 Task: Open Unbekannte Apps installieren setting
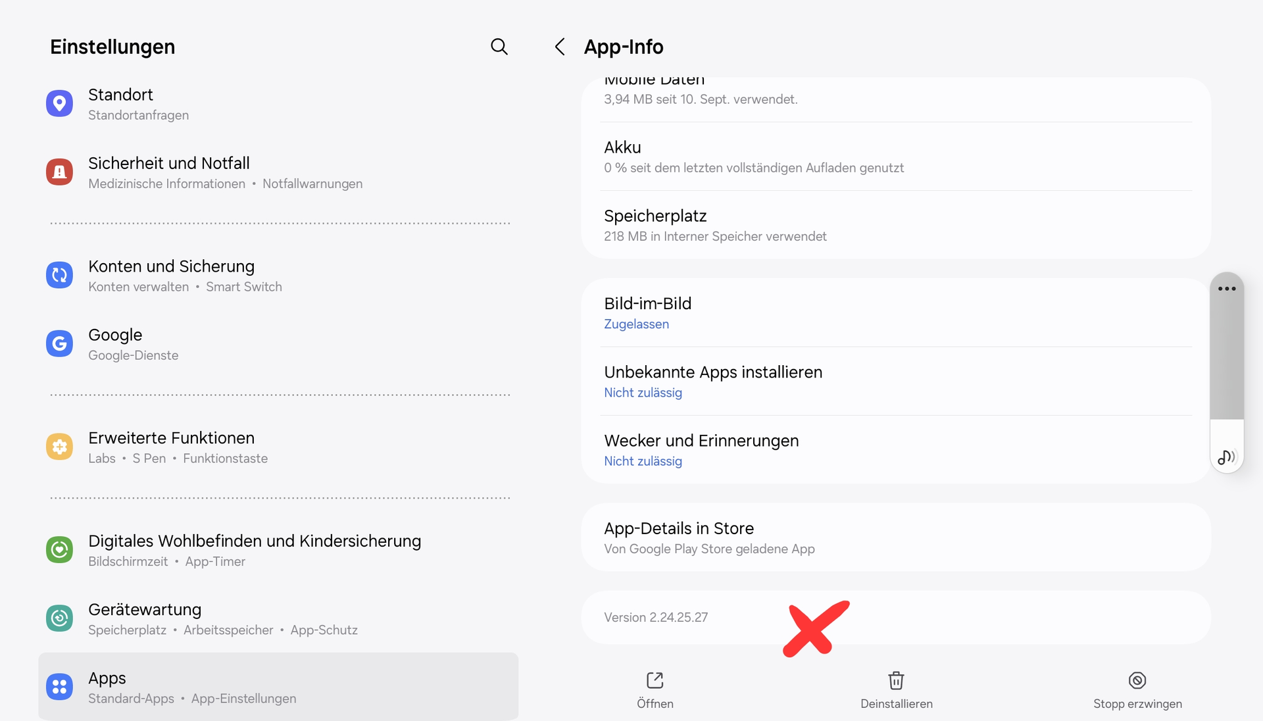point(895,382)
